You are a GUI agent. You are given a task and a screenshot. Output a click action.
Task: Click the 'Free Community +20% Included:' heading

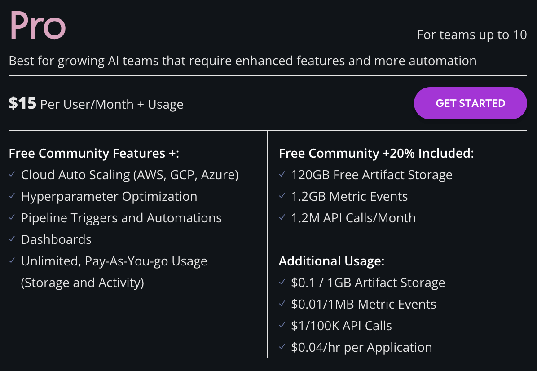(x=376, y=153)
